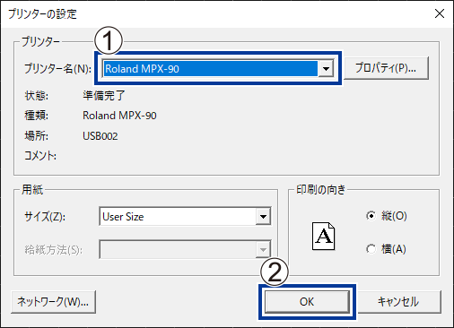The image size is (454, 328).
Task: Close the プリンターの設定 dialog
Action: click(440, 13)
